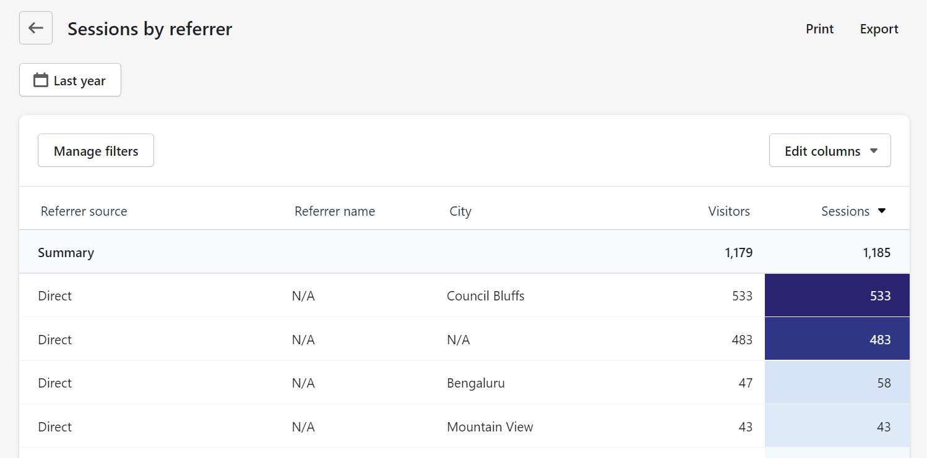The height and width of the screenshot is (458, 927).
Task: Click the Sessions by referrer title
Action: pyautogui.click(x=150, y=29)
